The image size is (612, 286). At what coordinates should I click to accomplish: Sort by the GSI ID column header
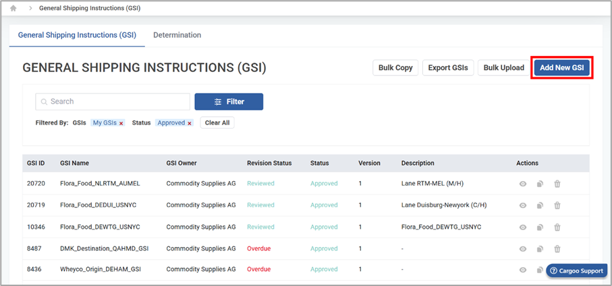click(x=36, y=163)
